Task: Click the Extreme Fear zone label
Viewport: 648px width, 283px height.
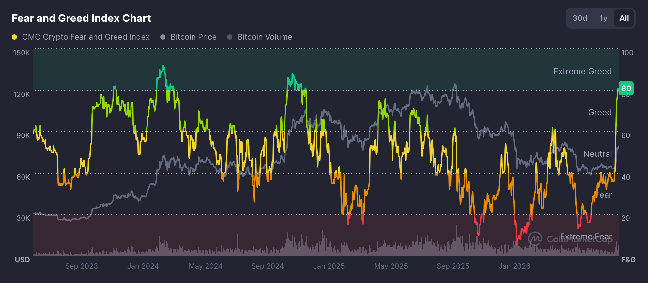Action: click(586, 236)
